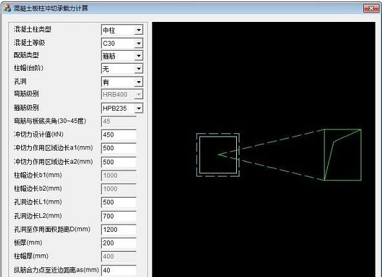Screen dimensions: 382x277
Task: Click the 板厚(mm) field showing 200
Action: 119,243
